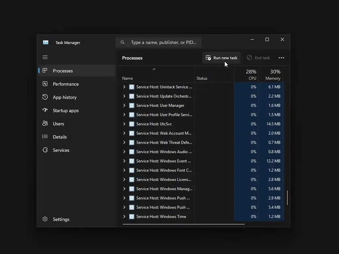Click the End task prohibited icon

pyautogui.click(x=249, y=58)
